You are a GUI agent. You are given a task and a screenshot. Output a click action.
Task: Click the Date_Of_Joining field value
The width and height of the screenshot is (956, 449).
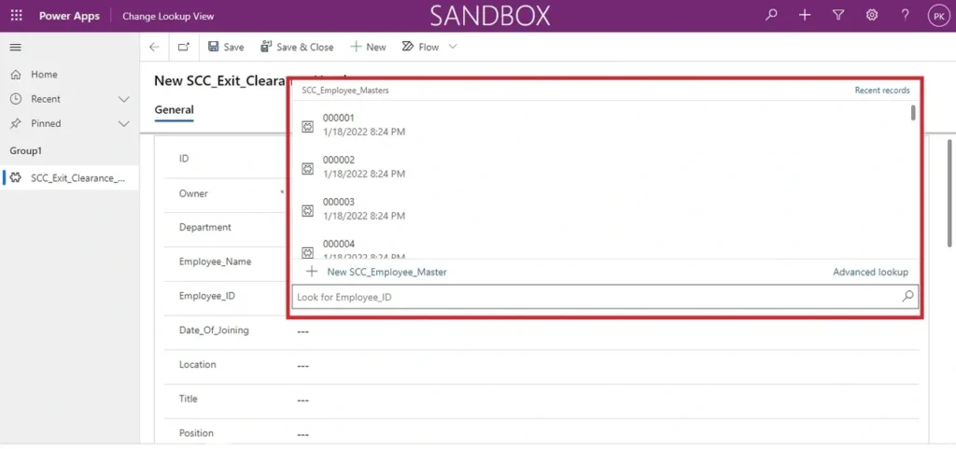(303, 331)
